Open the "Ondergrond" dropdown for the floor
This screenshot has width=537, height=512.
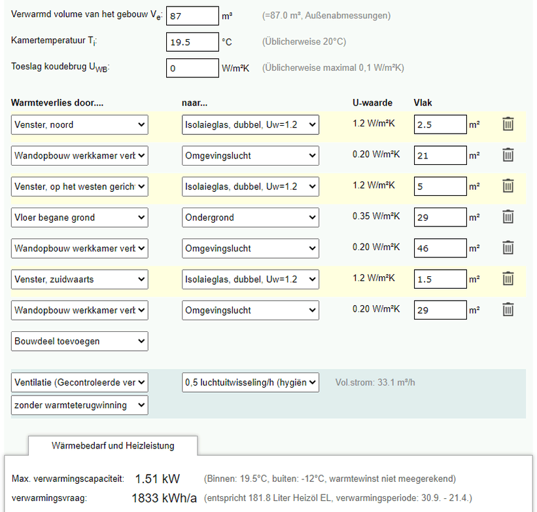pos(251,217)
